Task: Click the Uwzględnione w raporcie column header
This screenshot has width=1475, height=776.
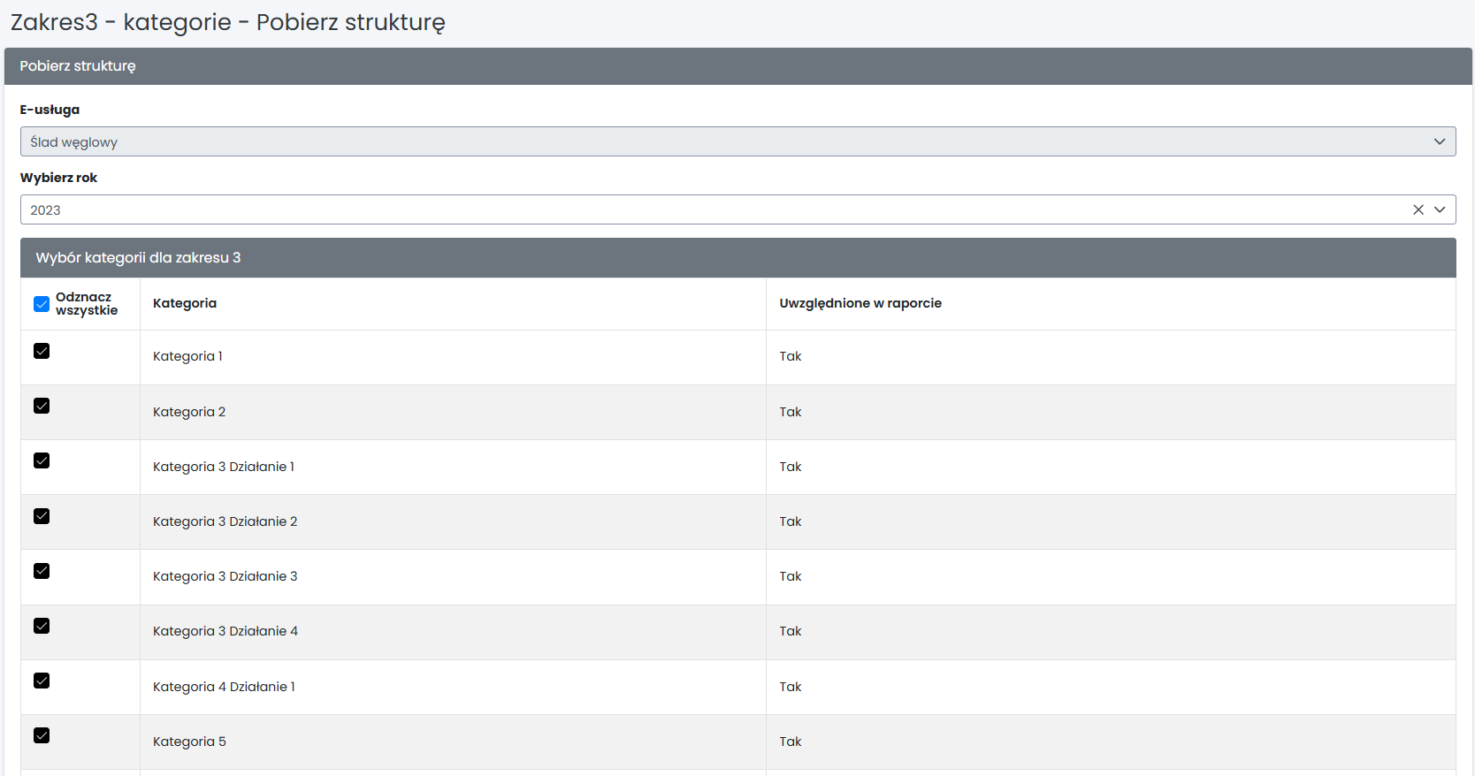Action: tap(860, 303)
